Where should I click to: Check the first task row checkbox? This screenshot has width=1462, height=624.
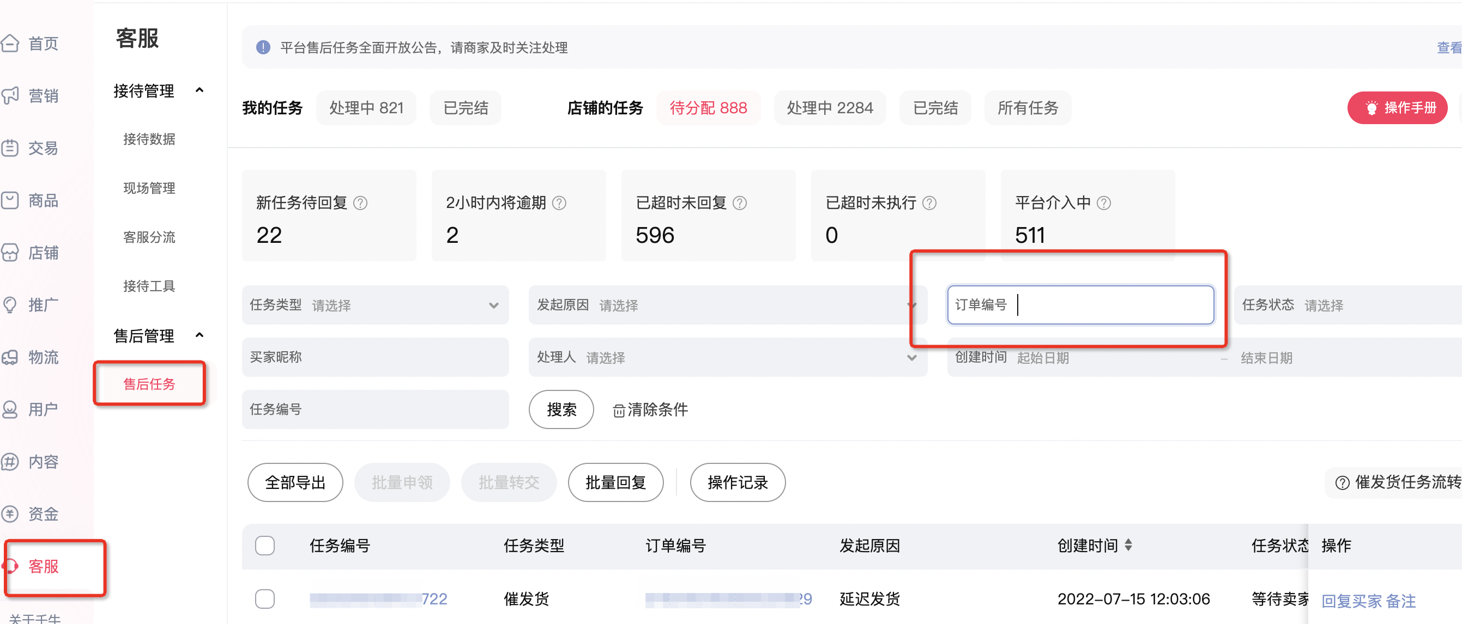click(265, 598)
